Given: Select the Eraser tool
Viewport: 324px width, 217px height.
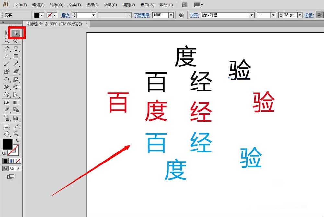Looking at the screenshot, I should tap(16, 71).
